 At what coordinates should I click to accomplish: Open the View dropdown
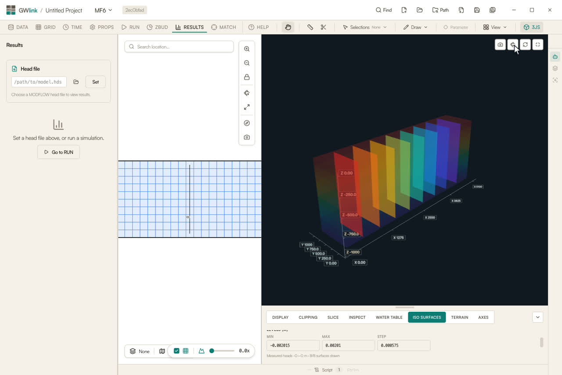coord(495,27)
